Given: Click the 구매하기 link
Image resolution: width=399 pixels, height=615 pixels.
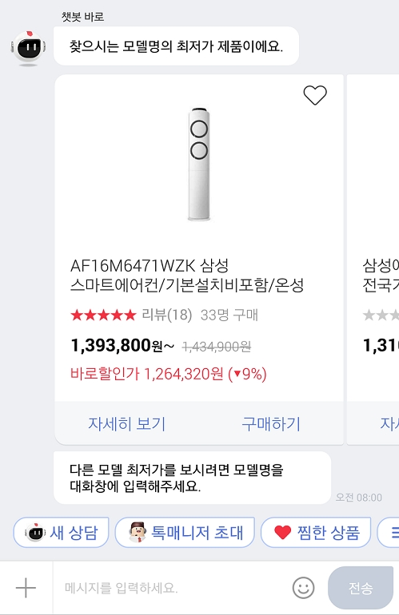Looking at the screenshot, I should pyautogui.click(x=271, y=423).
